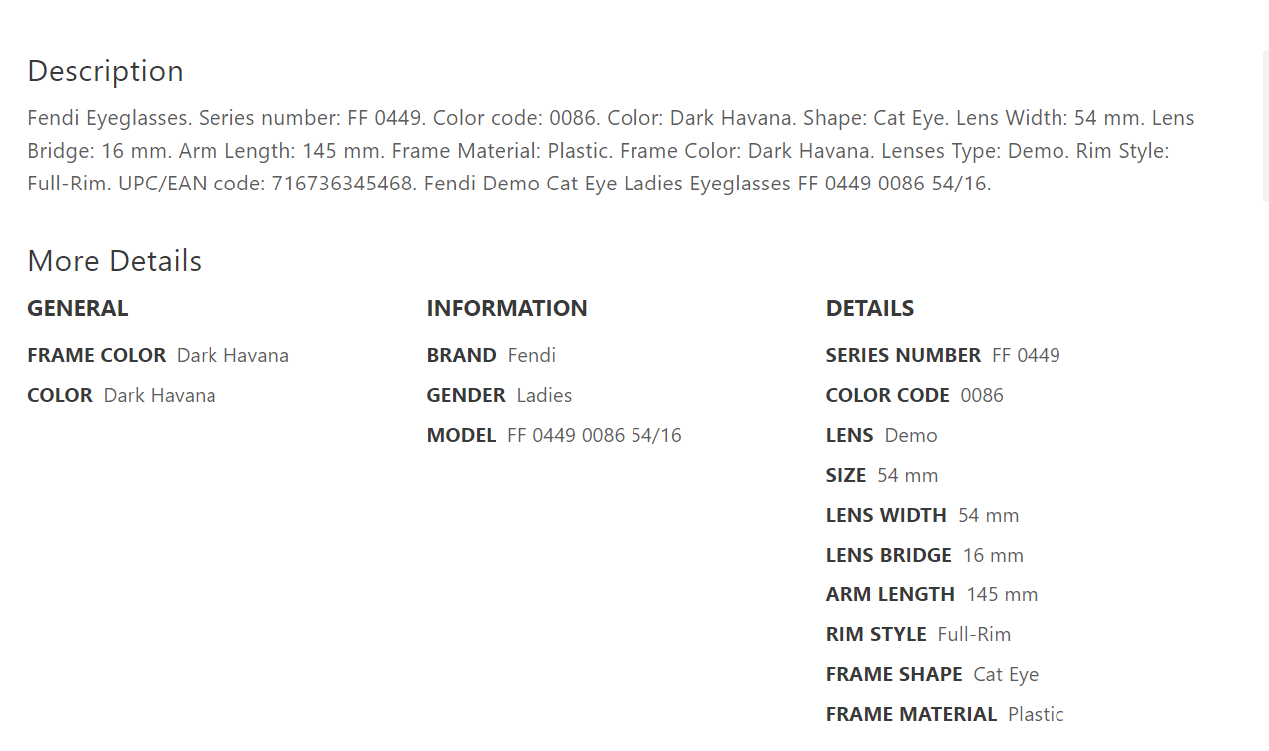1269x751 pixels.
Task: Select the GENERAL column header
Action: pyautogui.click(x=77, y=309)
